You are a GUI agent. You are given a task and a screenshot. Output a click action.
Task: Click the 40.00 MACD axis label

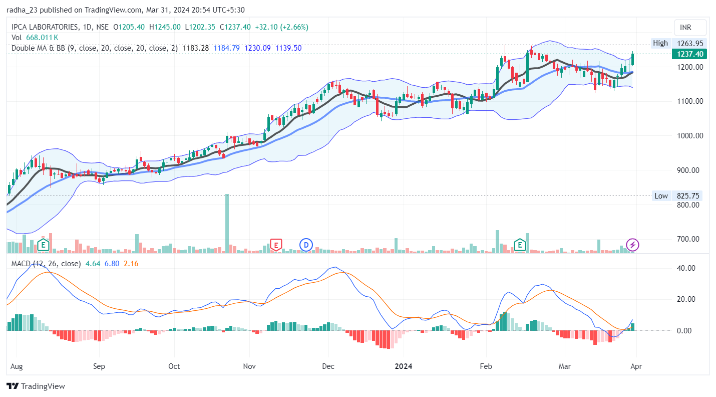click(x=685, y=268)
